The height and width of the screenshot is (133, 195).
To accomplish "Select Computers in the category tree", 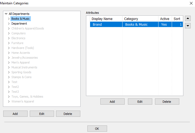I will (x=18, y=33).
